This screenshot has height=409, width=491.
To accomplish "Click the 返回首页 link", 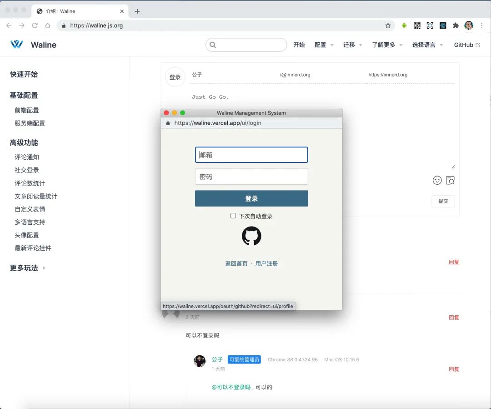I will (x=236, y=263).
